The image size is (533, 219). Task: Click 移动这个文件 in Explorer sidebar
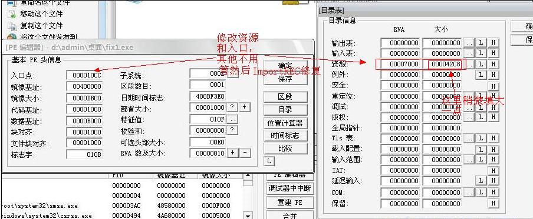tap(41, 14)
